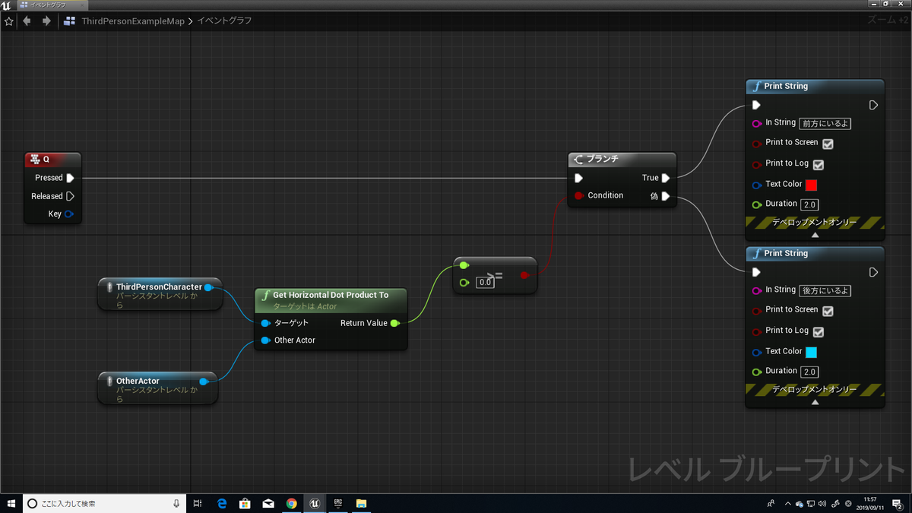
Task: Toggle Print to Screen on the 後方にいるよ Print String node
Action: click(827, 310)
